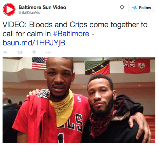Screen dimensions: 159x146
Task: Click the American flag in the photo
Action: point(39,64)
